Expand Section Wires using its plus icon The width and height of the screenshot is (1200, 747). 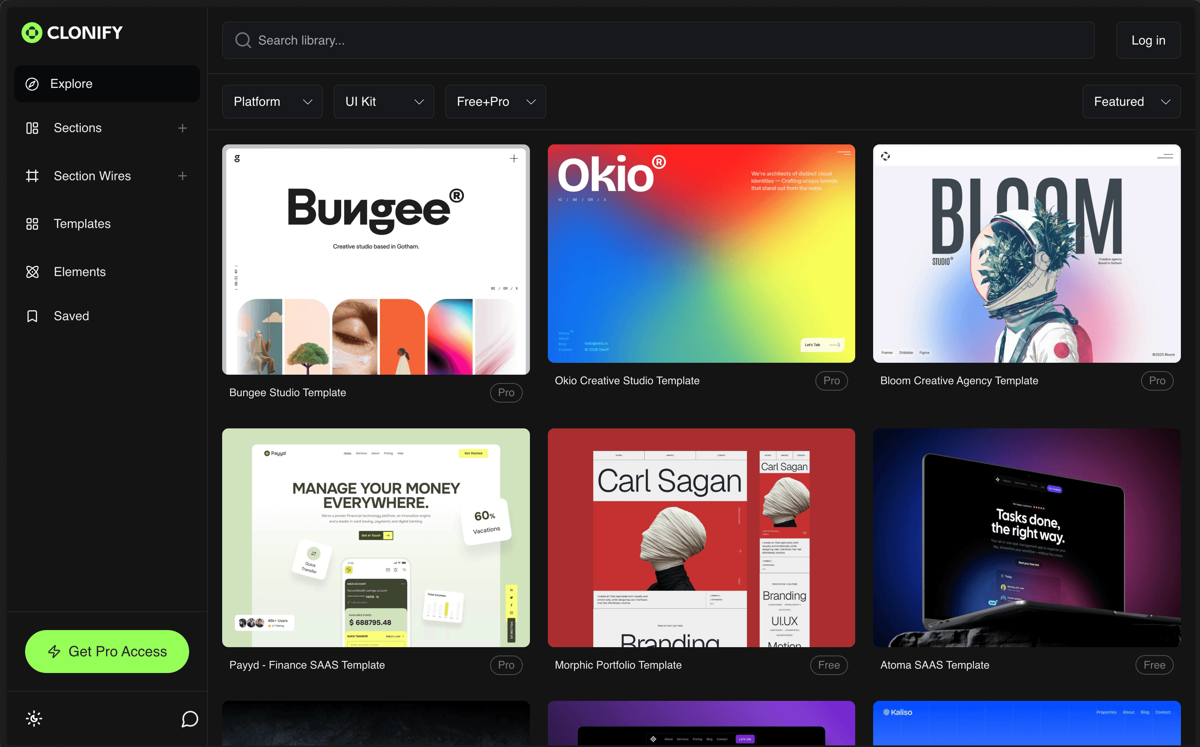pos(182,176)
